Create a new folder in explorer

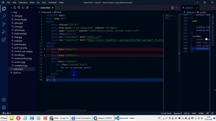coord(19,8)
